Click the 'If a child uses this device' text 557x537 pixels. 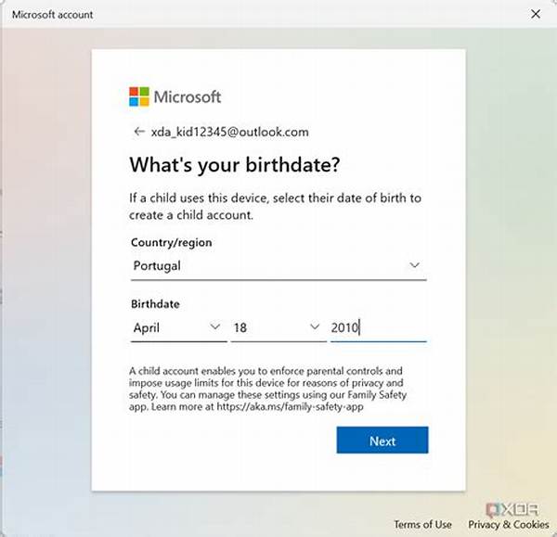275,207
